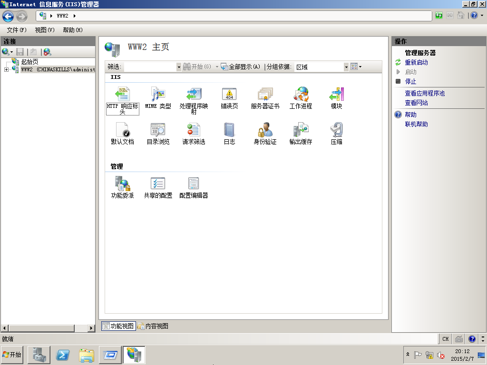Open the 开始(G) button dropdown arrow
This screenshot has width=487, height=365.
[217, 67]
